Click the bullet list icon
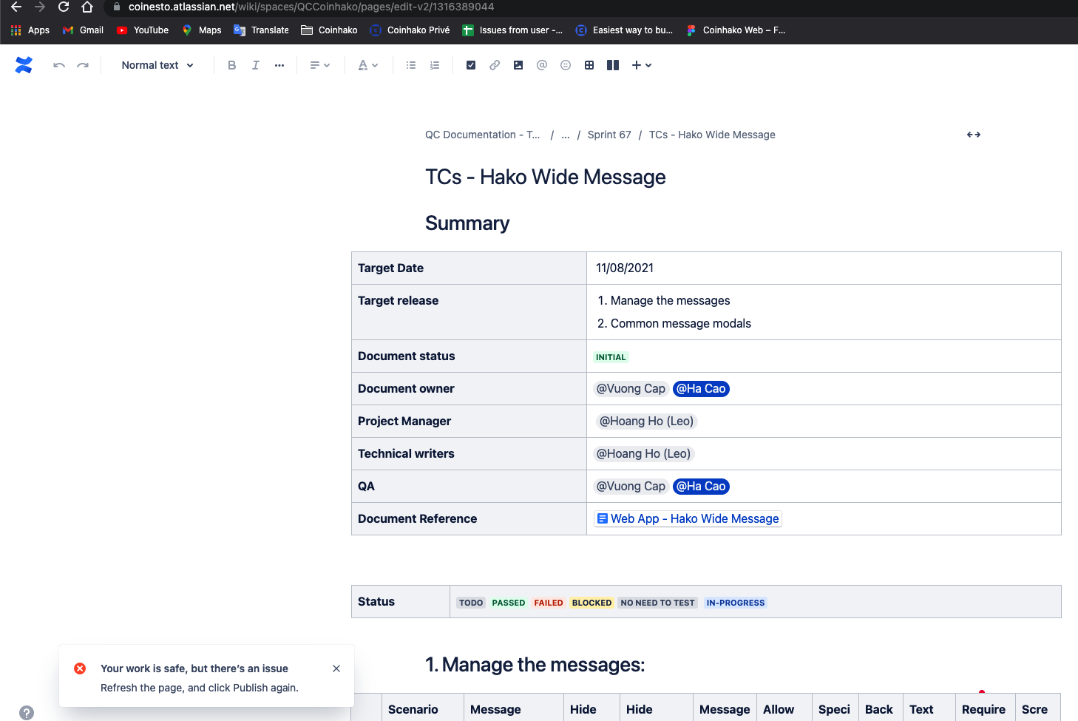Viewport: 1078px width, 721px height. click(411, 65)
